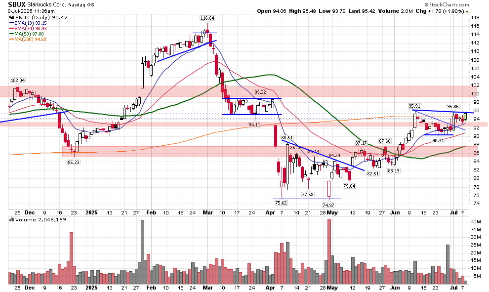Click the orange MA(200) legend line swatch
Screen dimensions: 489x292
click(11, 40)
